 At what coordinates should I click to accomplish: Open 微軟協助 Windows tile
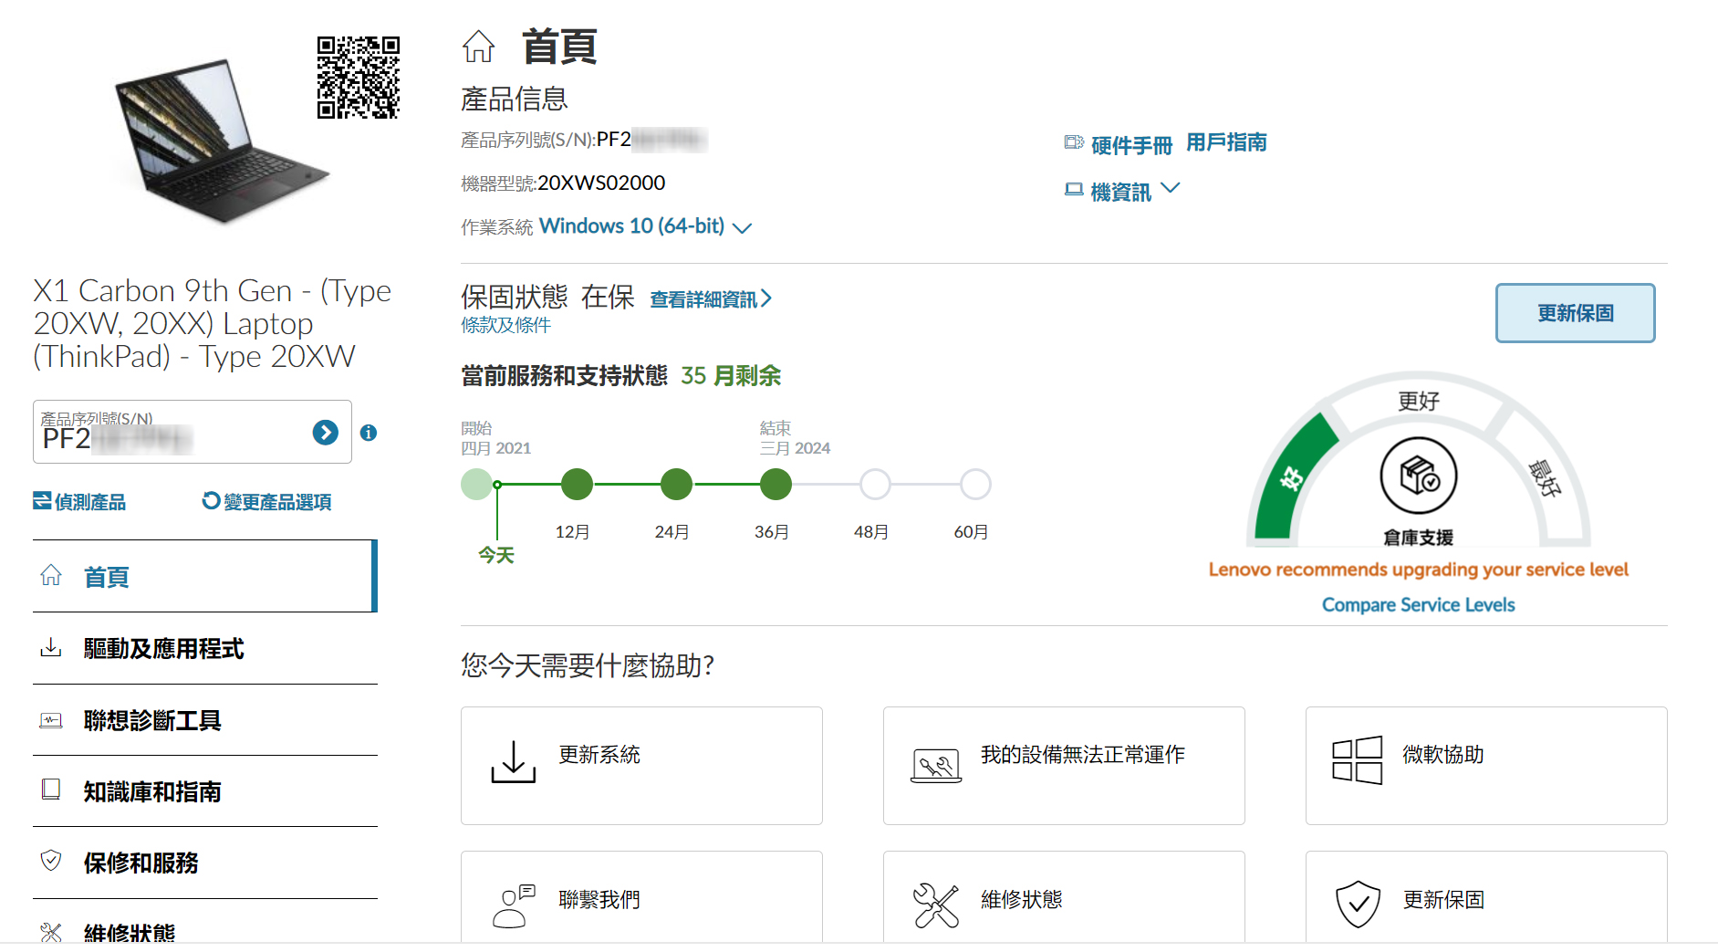(1485, 765)
